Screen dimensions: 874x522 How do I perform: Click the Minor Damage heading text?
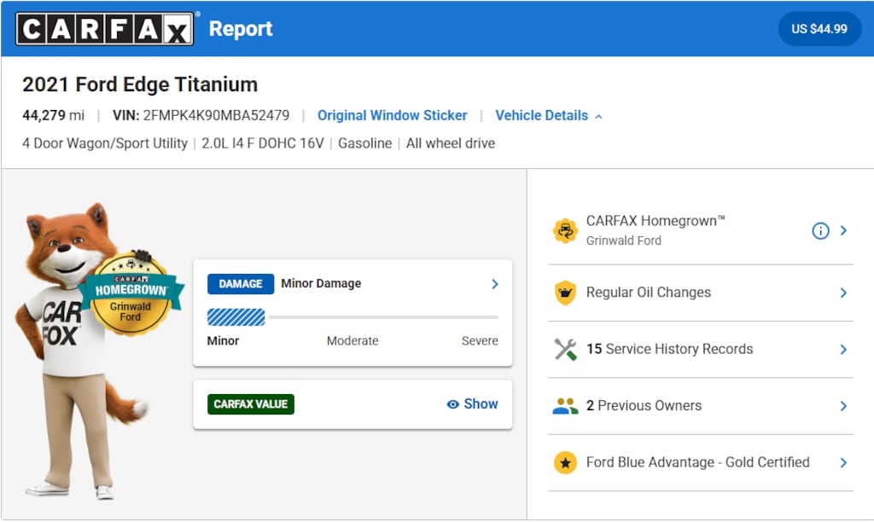point(321,283)
